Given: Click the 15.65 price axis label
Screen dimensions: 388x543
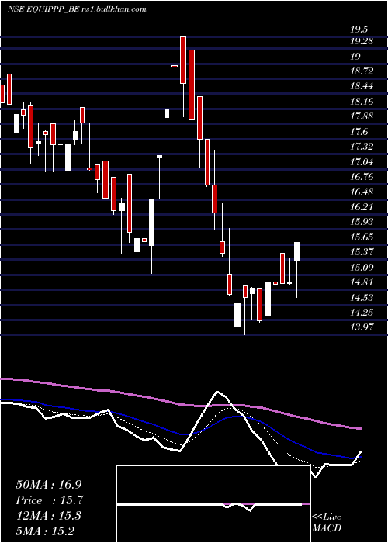Looking at the screenshot, I should (x=362, y=237).
